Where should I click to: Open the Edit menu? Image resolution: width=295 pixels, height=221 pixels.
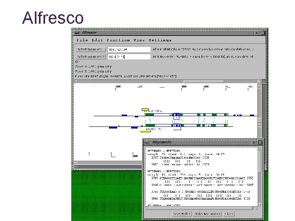[x=97, y=40]
